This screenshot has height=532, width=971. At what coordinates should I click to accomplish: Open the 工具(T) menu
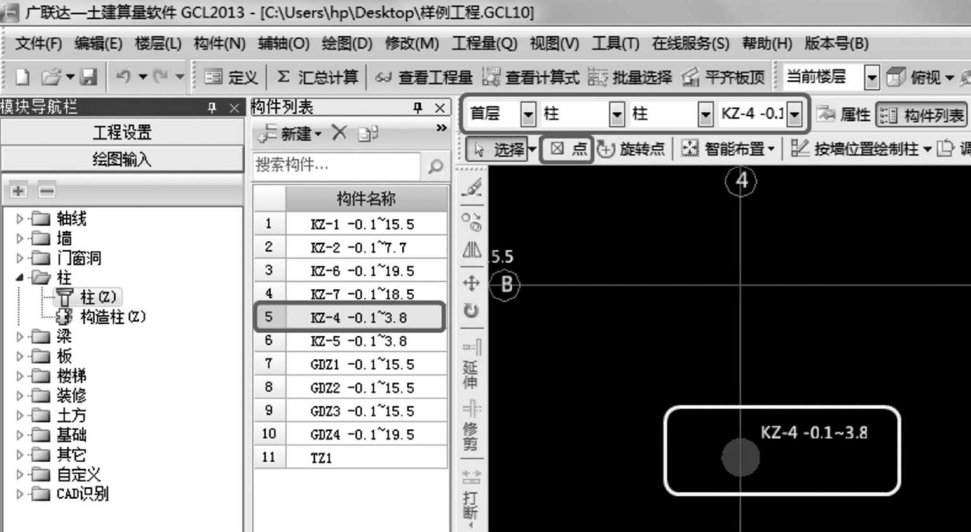click(615, 44)
